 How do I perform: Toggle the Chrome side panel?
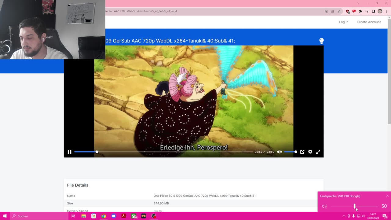[x=373, y=11]
